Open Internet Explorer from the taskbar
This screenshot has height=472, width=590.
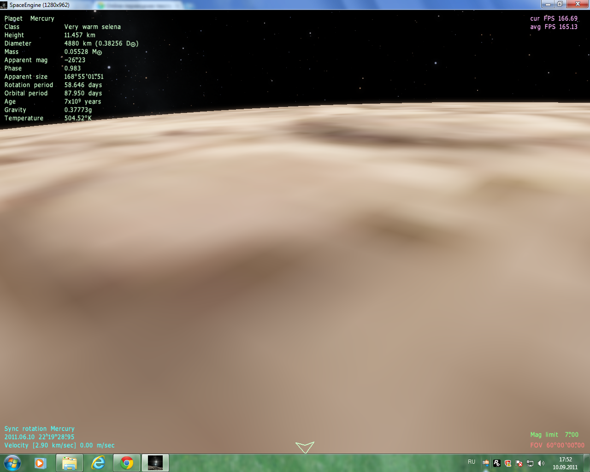[x=98, y=463]
